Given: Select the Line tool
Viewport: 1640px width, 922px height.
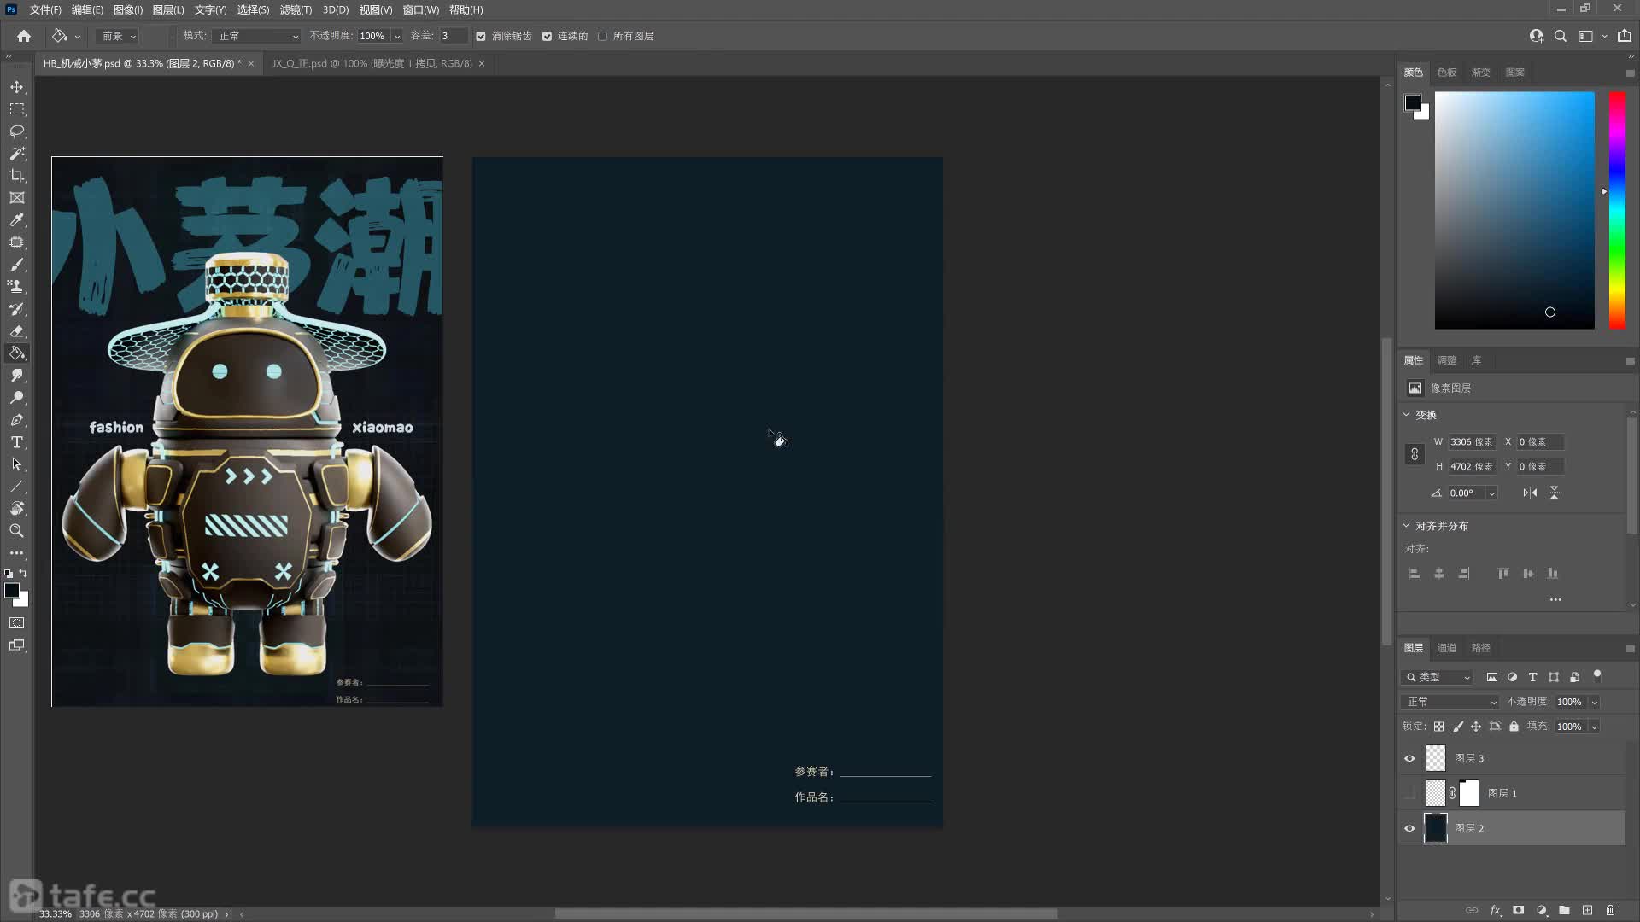Looking at the screenshot, I should click(17, 487).
